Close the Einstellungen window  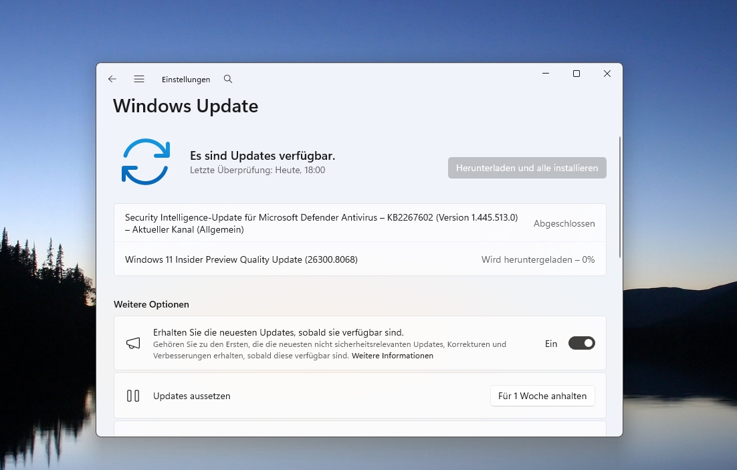tap(607, 74)
